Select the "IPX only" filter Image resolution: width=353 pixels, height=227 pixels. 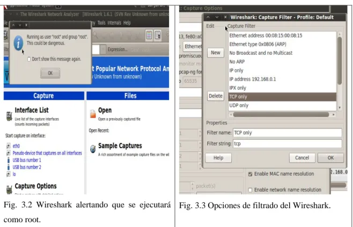point(282,88)
